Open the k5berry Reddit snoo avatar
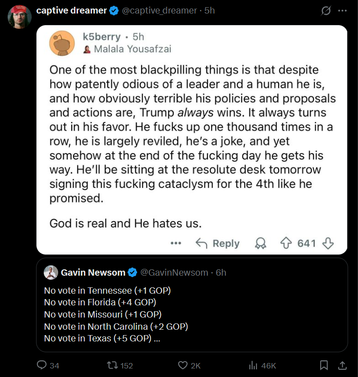 pyautogui.click(x=62, y=43)
